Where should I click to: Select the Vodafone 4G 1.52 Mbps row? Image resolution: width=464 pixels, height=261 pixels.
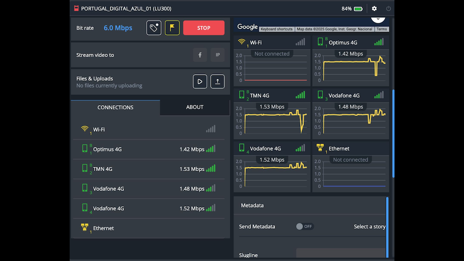click(148, 209)
